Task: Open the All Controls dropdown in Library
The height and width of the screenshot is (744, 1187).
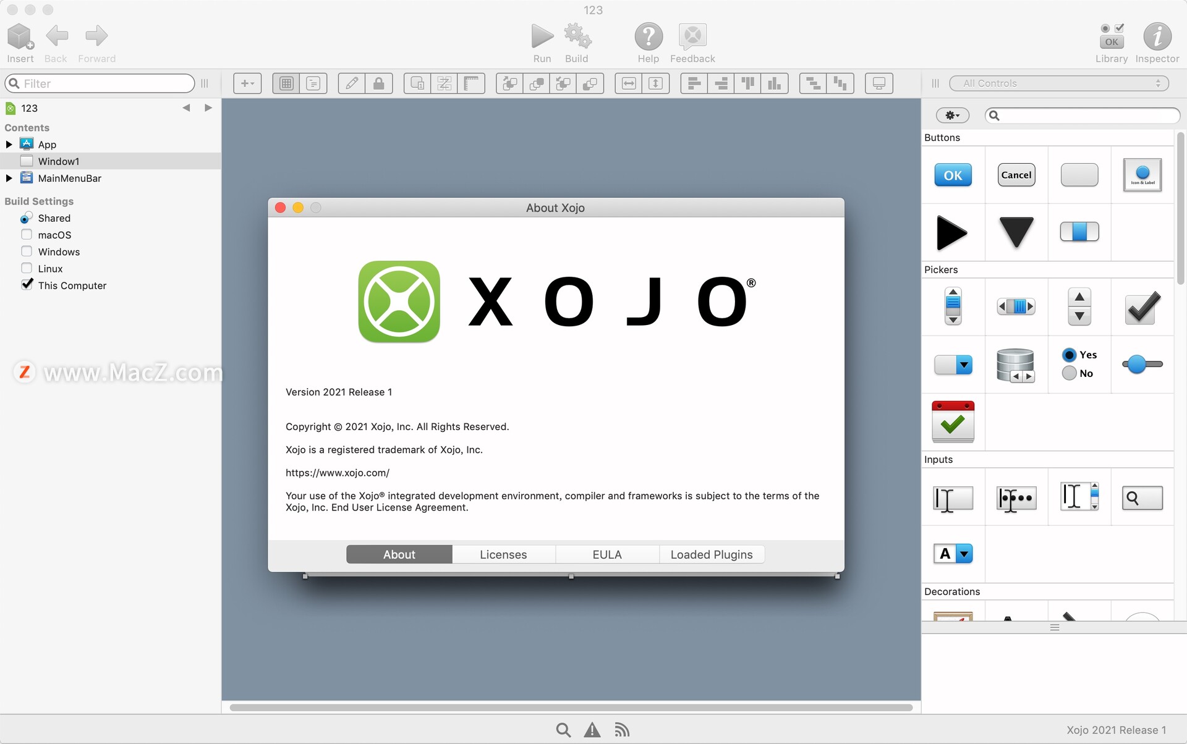Action: (1058, 83)
